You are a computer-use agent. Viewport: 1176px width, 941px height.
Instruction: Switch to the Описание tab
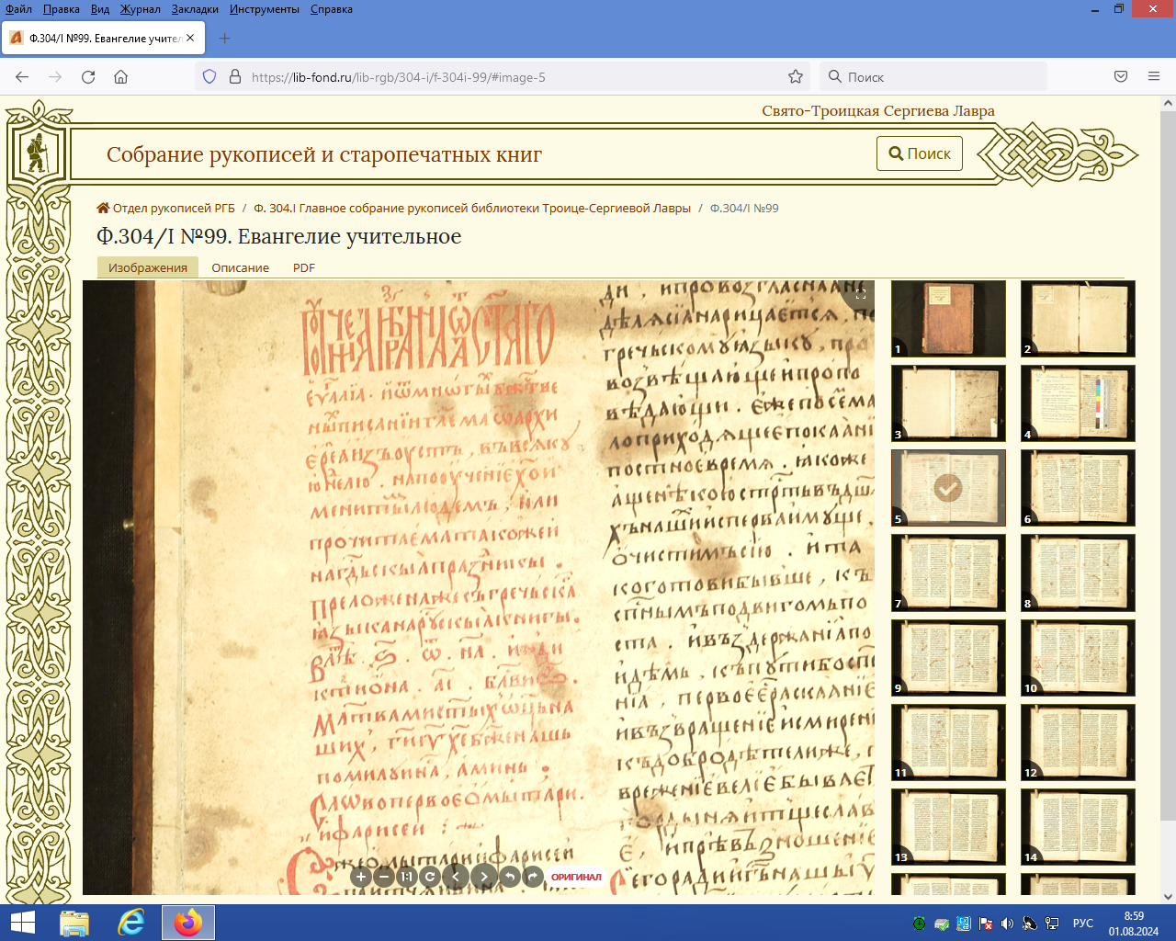pos(241,267)
